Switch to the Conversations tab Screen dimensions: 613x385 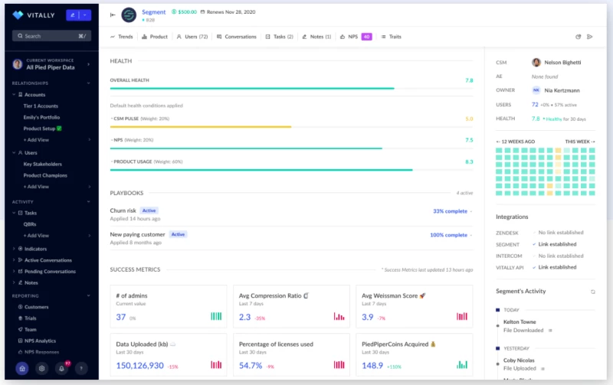click(x=236, y=37)
